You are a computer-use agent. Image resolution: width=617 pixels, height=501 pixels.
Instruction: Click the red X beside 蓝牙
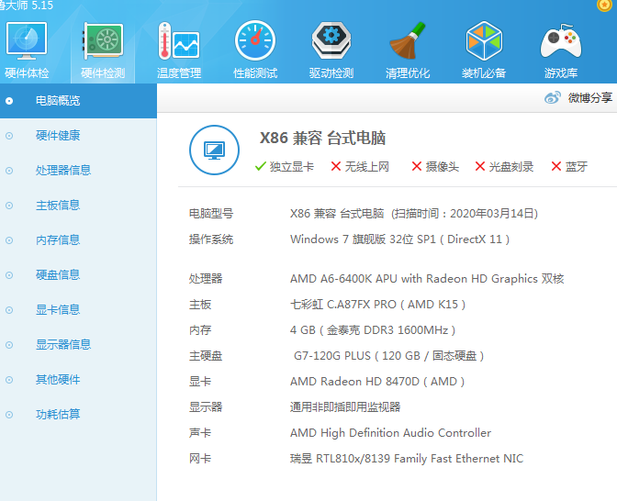(556, 166)
